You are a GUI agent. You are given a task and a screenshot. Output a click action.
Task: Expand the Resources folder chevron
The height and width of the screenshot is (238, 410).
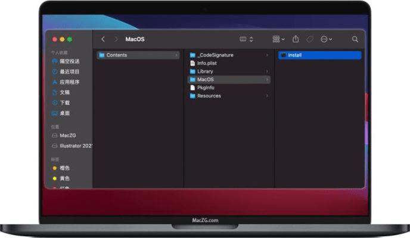pos(267,96)
